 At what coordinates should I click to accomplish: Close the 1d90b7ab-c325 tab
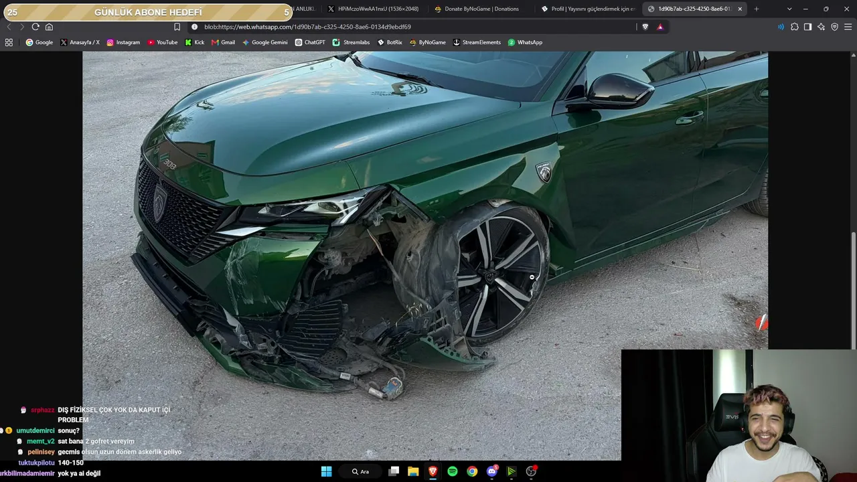[x=740, y=9]
